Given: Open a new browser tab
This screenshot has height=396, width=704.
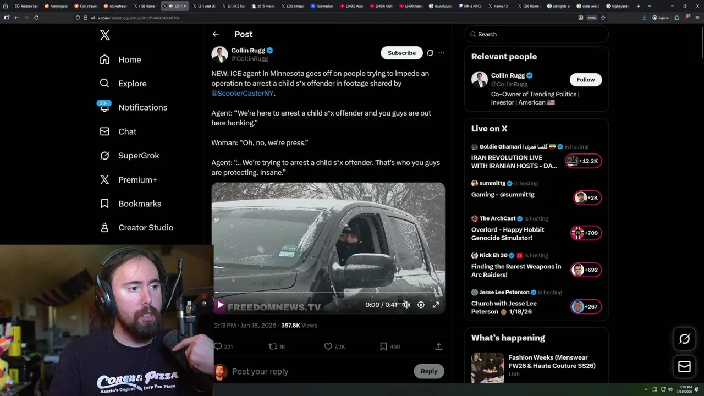Looking at the screenshot, I should (x=638, y=6).
